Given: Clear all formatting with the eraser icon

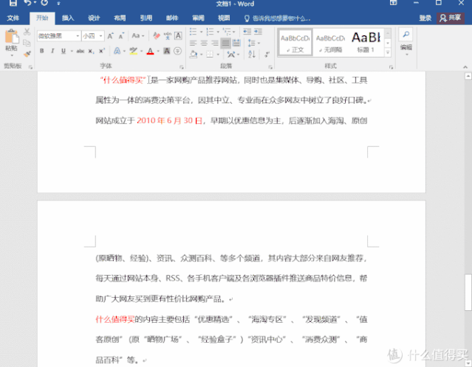Looking at the screenshot, I should [x=157, y=35].
